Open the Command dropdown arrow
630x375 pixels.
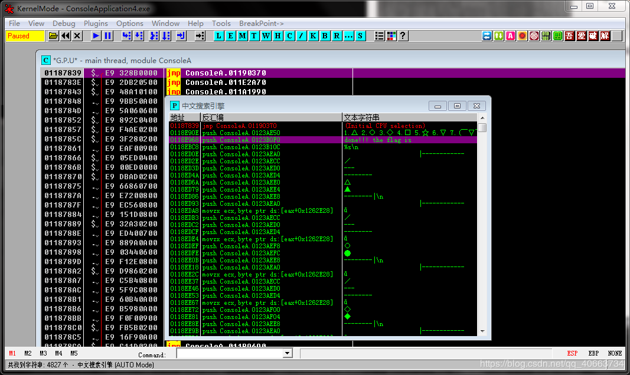tap(287, 353)
